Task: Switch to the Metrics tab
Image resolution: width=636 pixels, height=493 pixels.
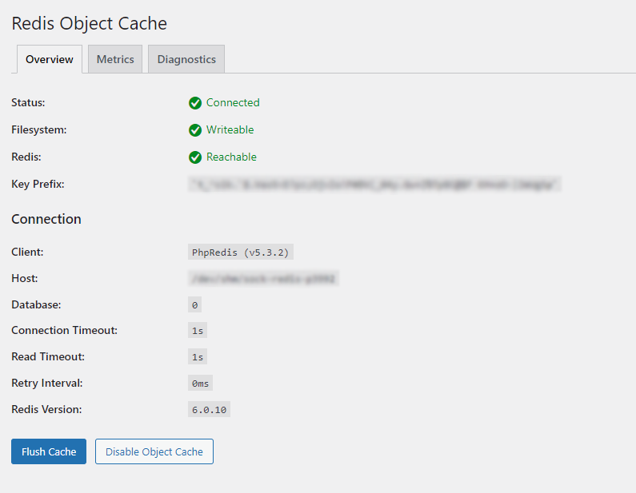Action: point(115,59)
